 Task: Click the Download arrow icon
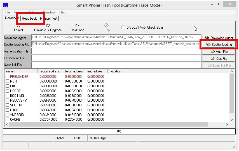pyautogui.click(x=77, y=25)
